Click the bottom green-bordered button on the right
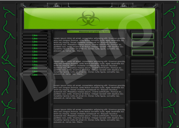 (143, 52)
